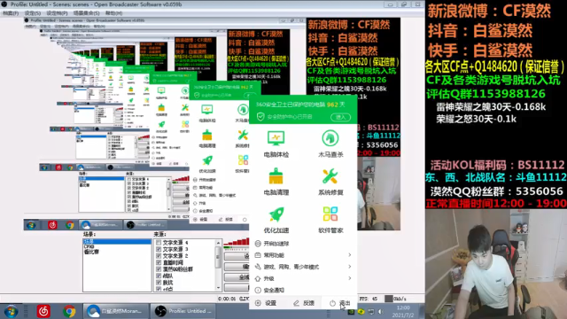The image size is (567, 319).
Task: Open 设置 at the 360 popup bottom
Action: tap(266, 303)
